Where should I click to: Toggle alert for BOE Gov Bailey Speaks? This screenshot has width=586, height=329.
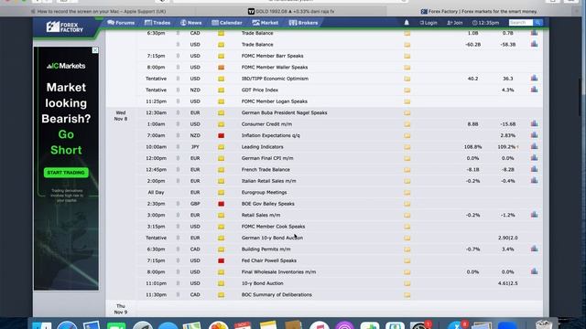178,204
